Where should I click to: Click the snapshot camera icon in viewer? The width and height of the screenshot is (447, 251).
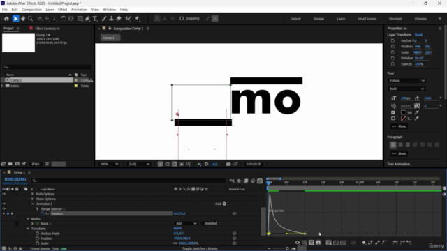click(228, 165)
